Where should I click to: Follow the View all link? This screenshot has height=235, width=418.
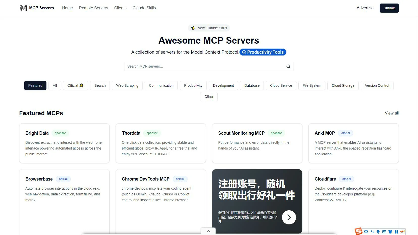tap(391, 113)
